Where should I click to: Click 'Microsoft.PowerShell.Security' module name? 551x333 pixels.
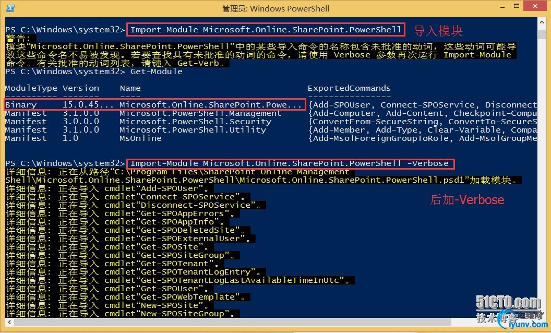click(195, 122)
